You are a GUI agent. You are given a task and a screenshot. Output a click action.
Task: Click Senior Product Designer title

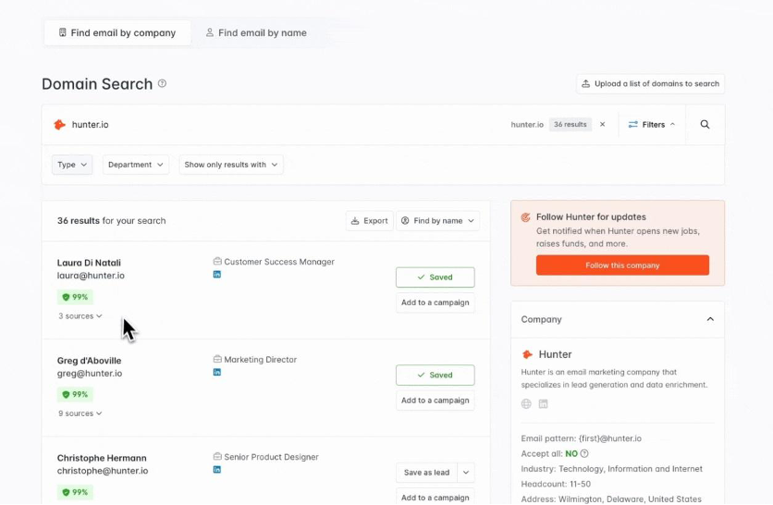(271, 457)
